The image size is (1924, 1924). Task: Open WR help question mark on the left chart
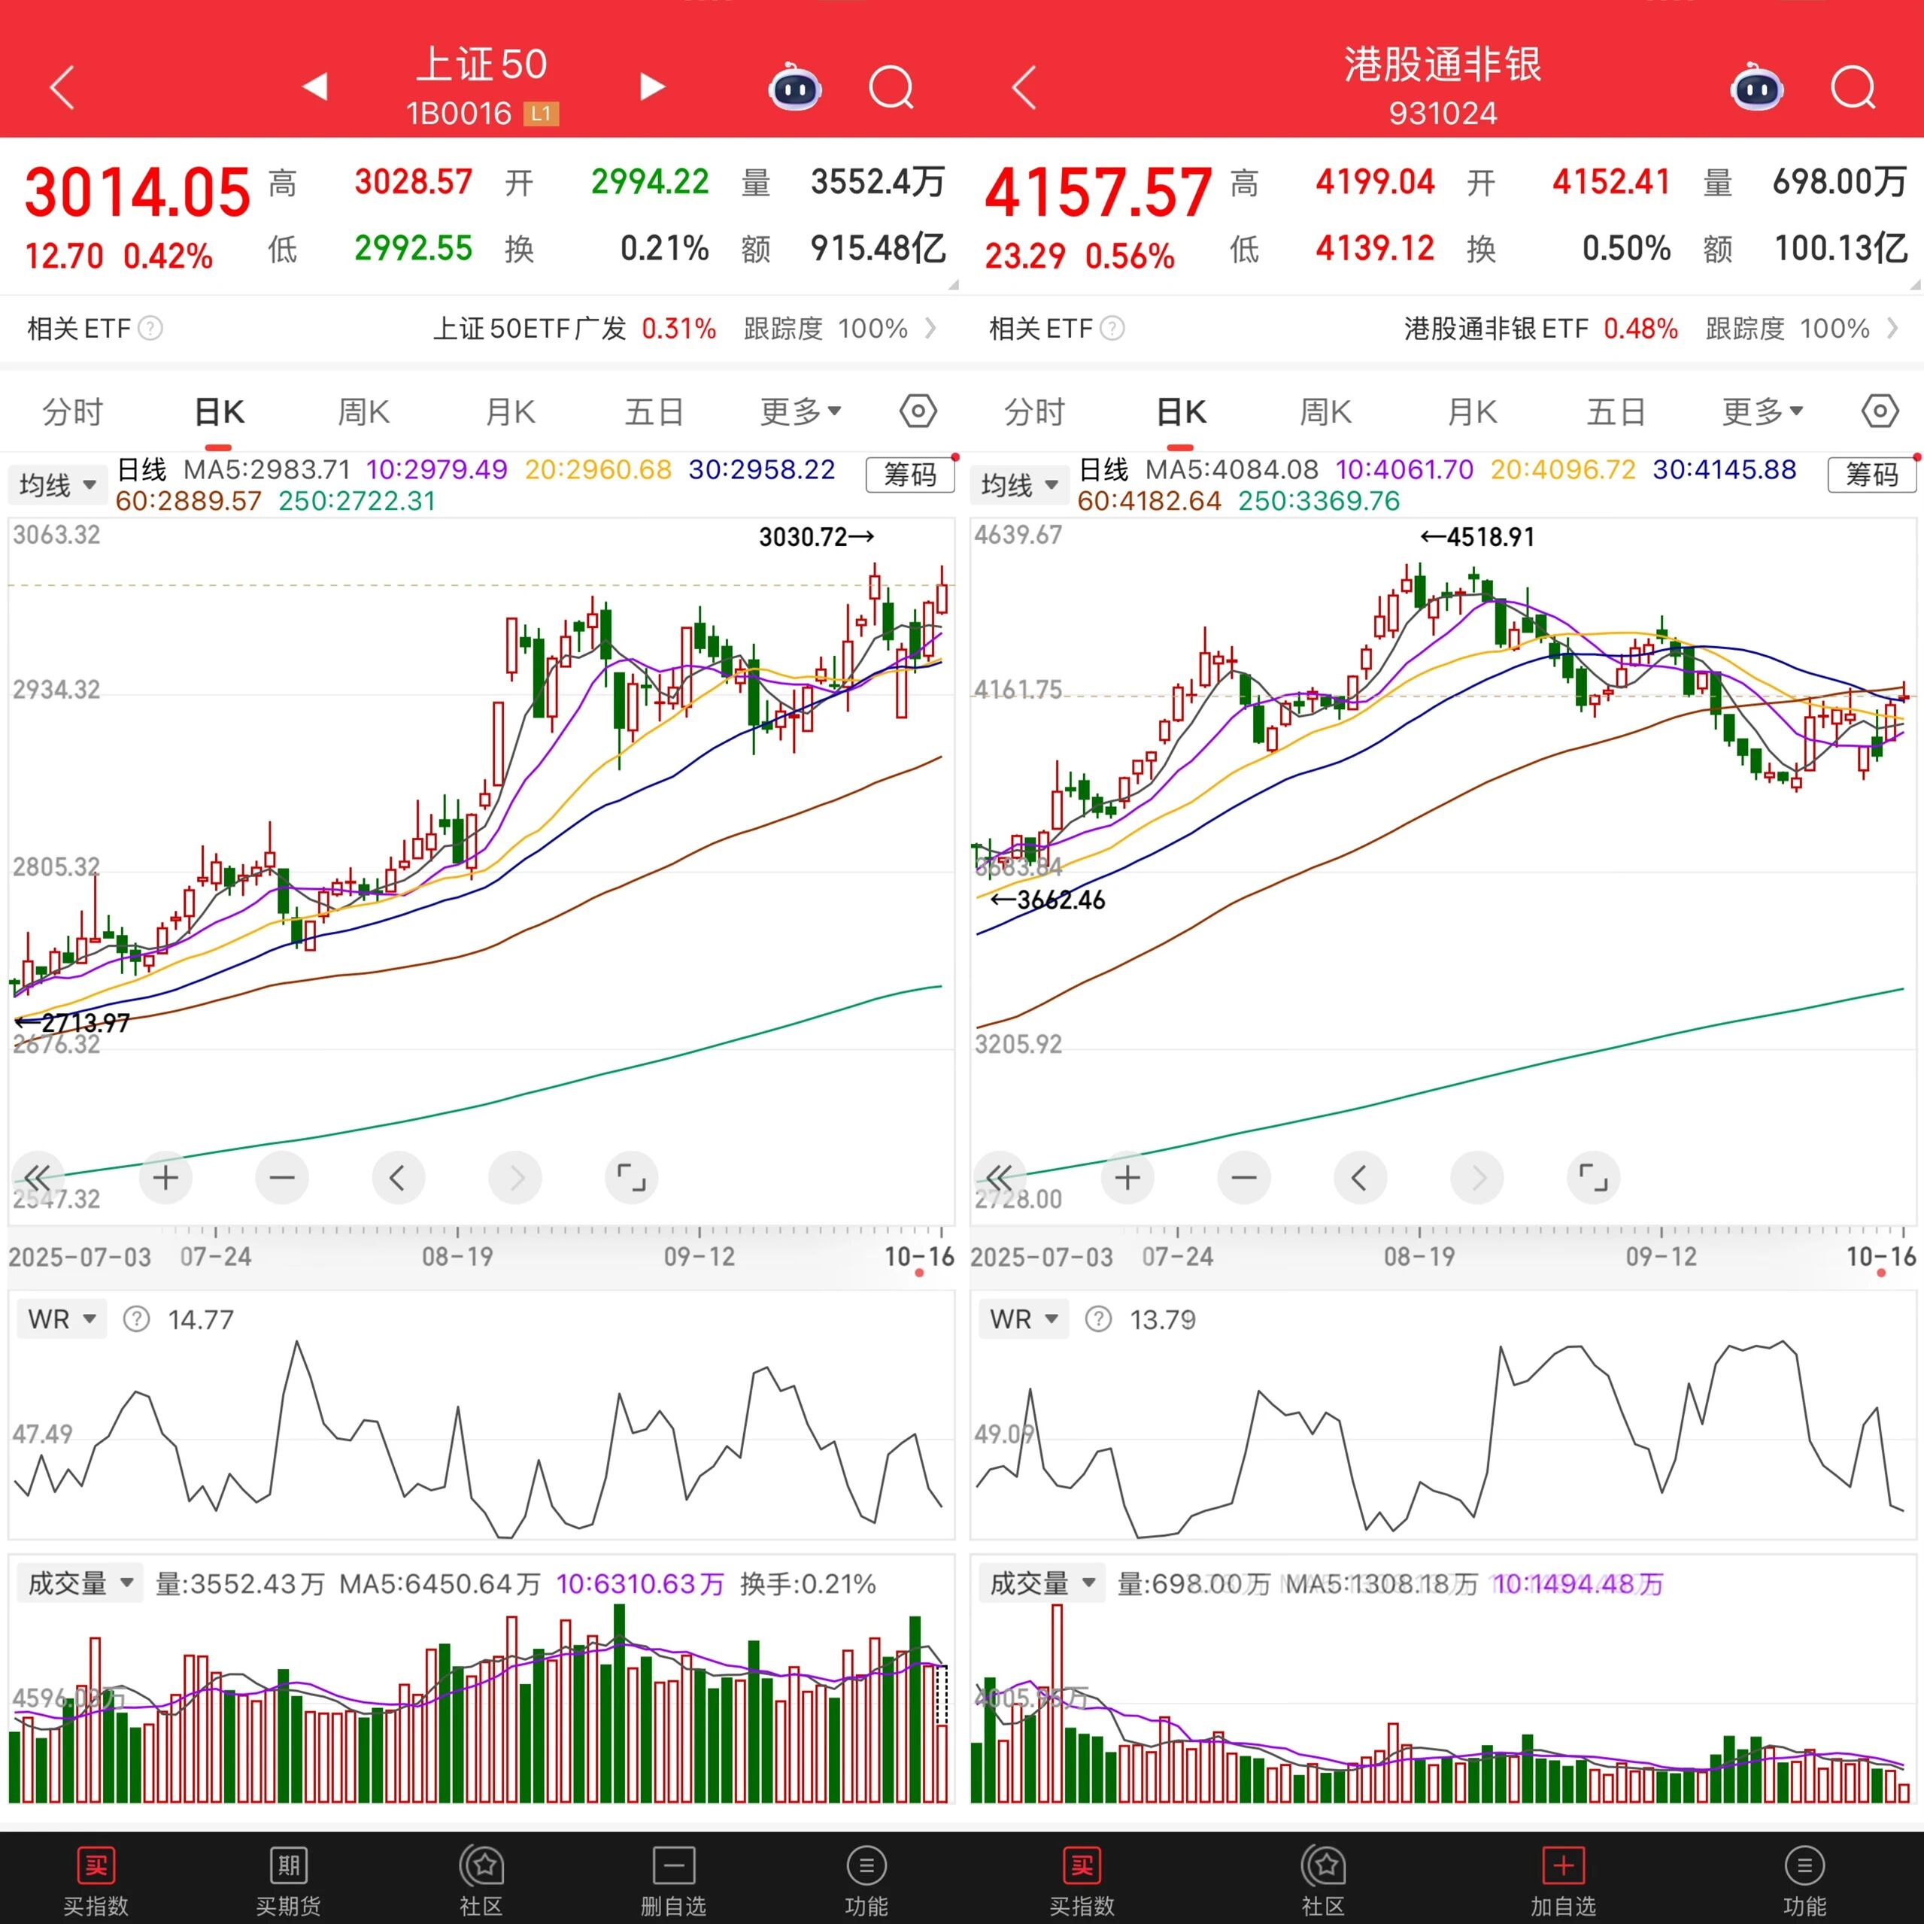click(x=136, y=1319)
